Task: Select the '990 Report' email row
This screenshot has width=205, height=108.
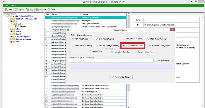Action: pos(86,21)
